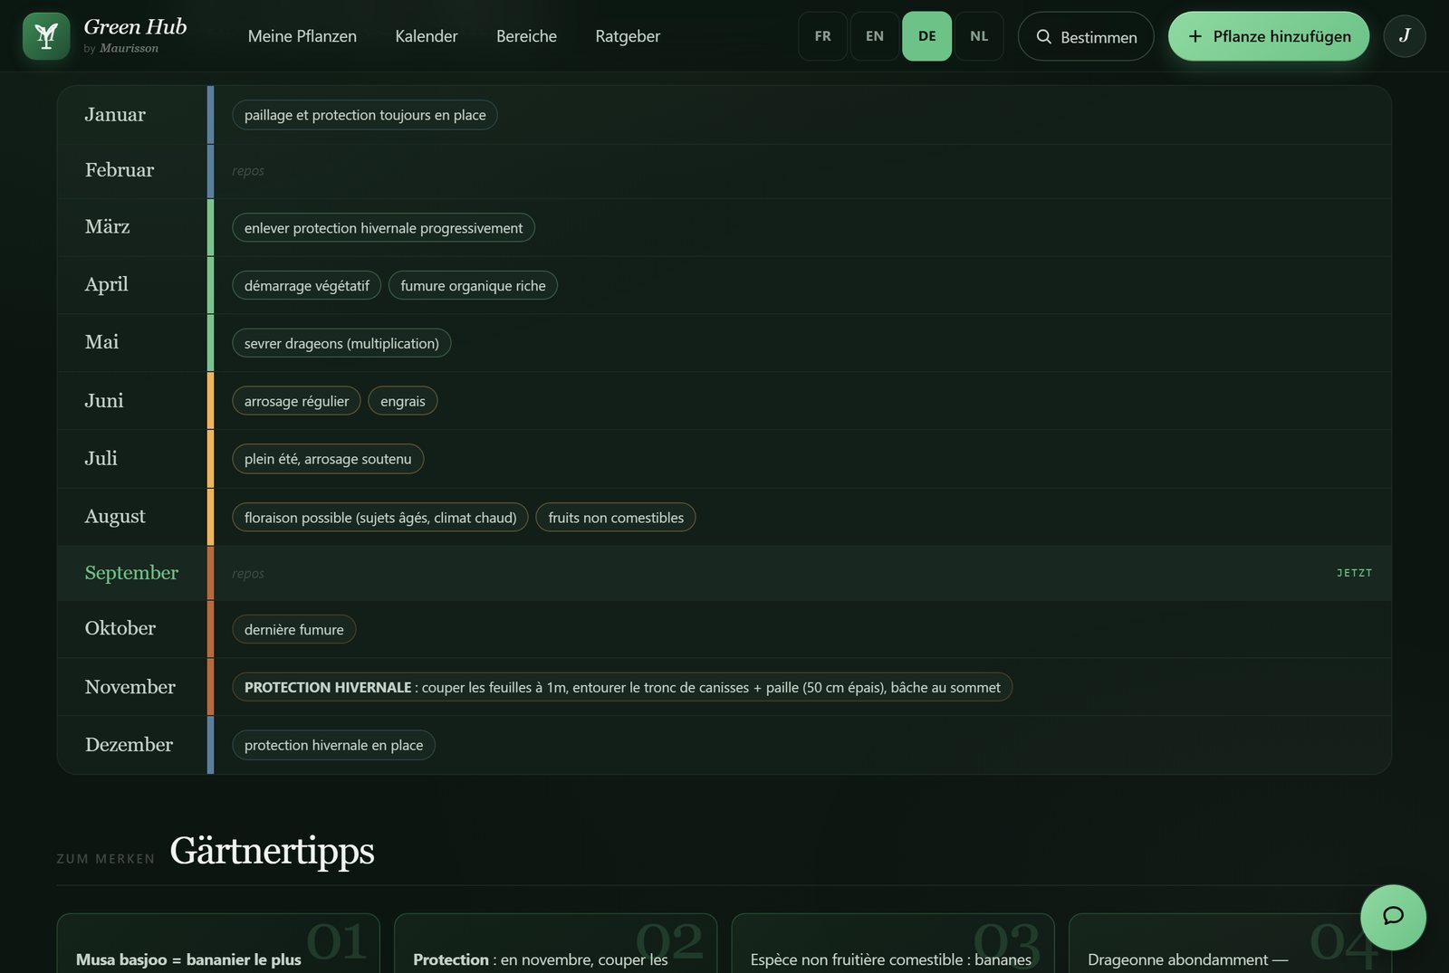Open tip card 01 Musa basjoo

(218, 943)
